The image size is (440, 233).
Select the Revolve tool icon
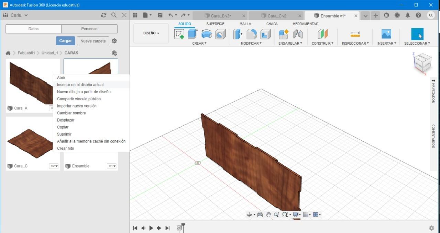tap(207, 34)
